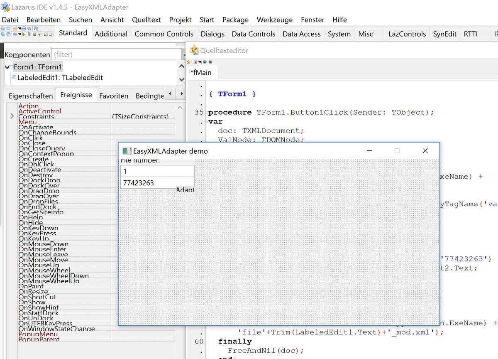Image resolution: width=498 pixels, height=359 pixels.
Task: Select LabeledEdit1: TLabeledEdit in component tree
Action: coord(60,78)
